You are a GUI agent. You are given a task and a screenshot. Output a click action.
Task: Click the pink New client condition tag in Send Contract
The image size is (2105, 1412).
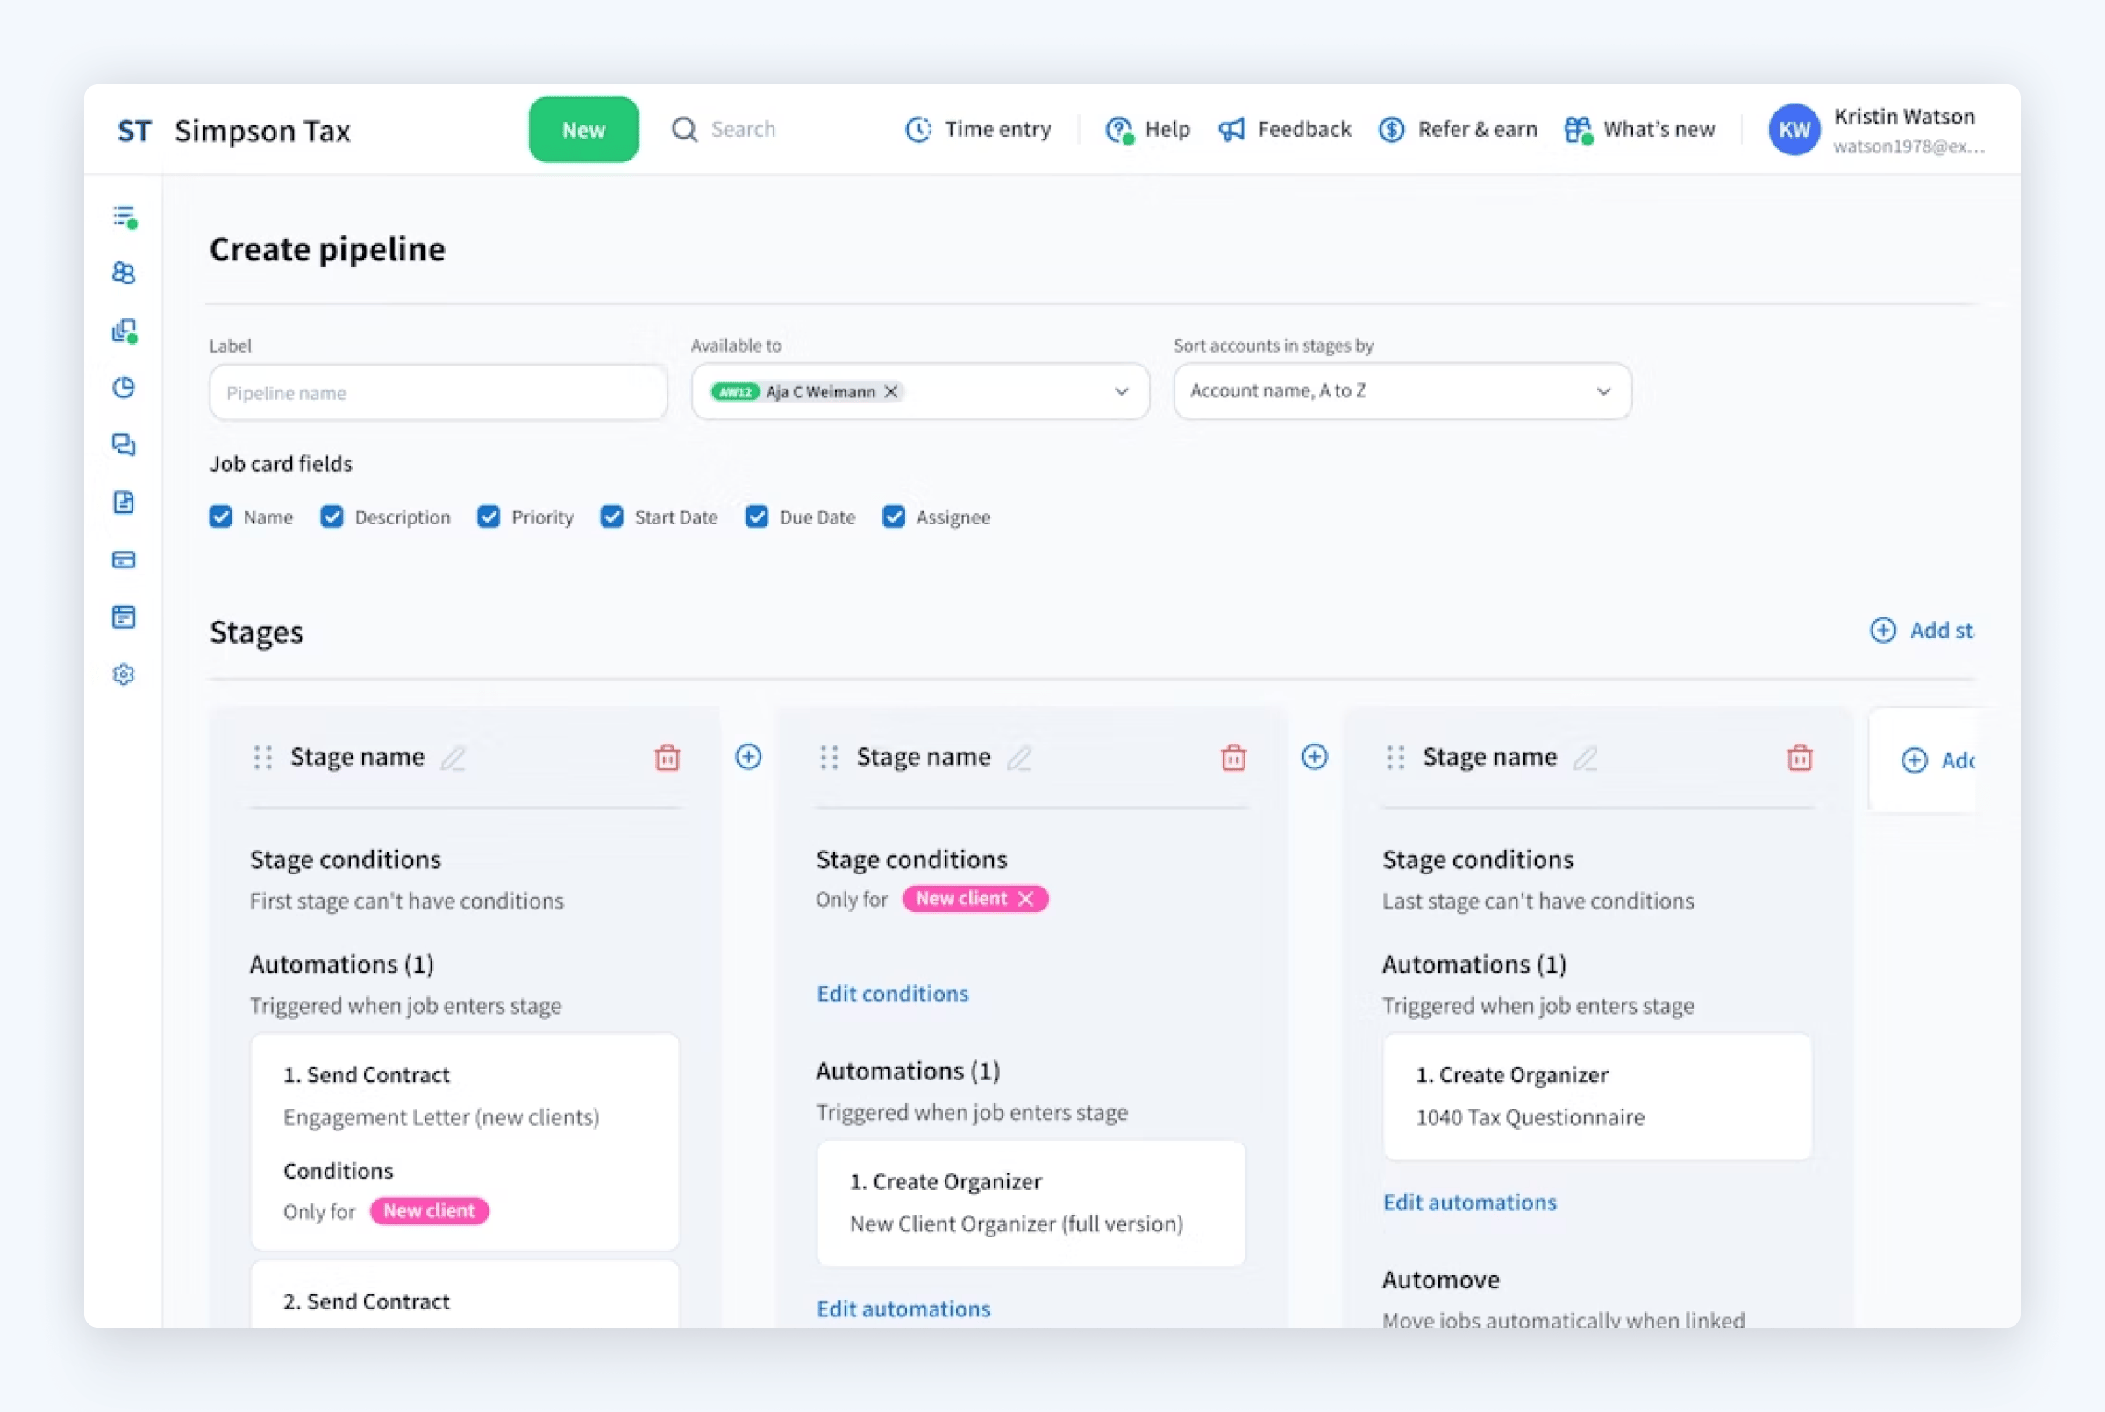click(x=430, y=1211)
